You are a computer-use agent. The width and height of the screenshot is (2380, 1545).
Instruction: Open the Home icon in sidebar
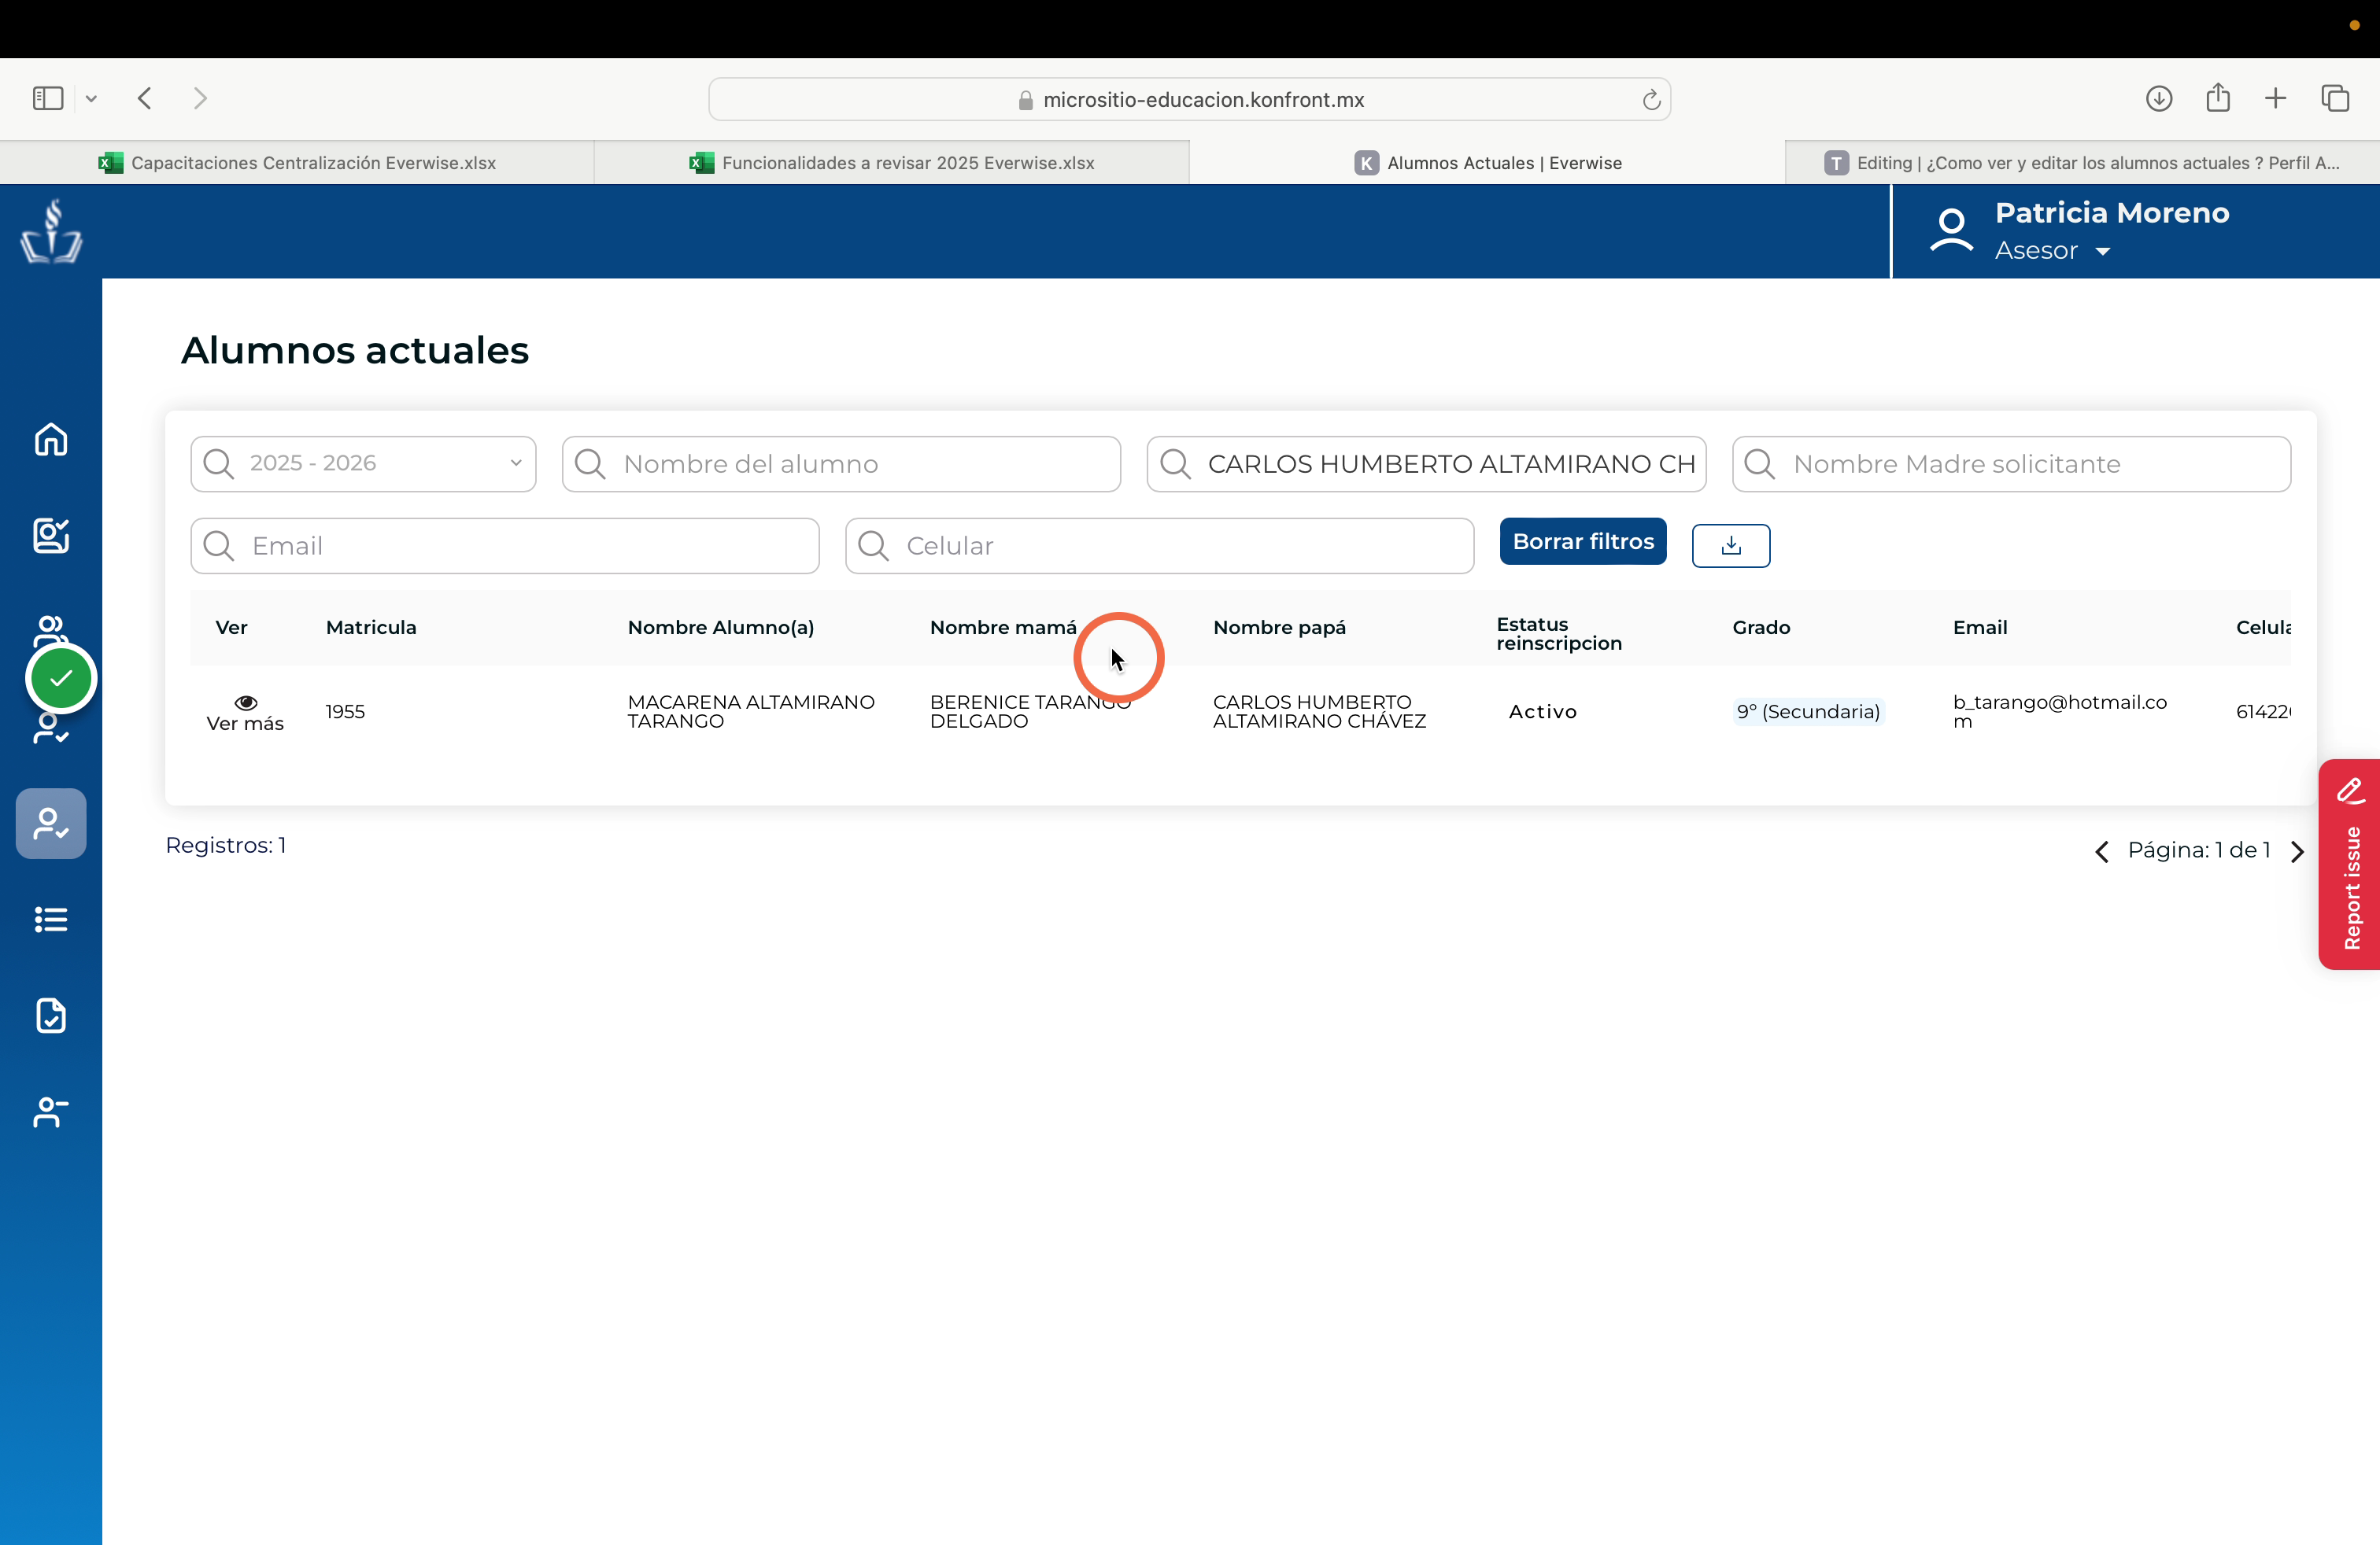click(51, 440)
